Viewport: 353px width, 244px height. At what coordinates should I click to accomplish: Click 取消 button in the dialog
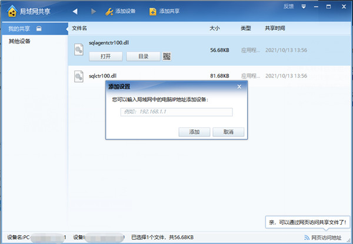pos(228,132)
